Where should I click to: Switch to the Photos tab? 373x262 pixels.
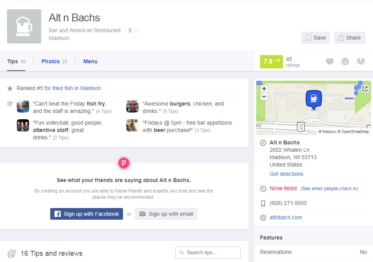tap(54, 61)
